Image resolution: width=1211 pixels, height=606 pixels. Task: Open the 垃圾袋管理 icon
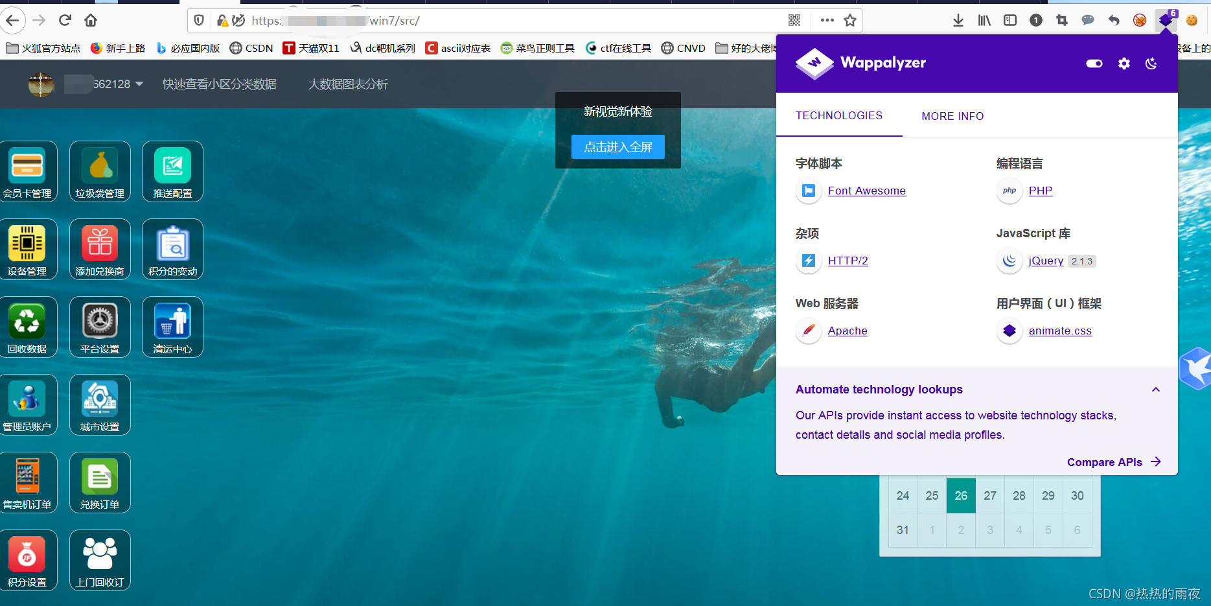pos(100,172)
